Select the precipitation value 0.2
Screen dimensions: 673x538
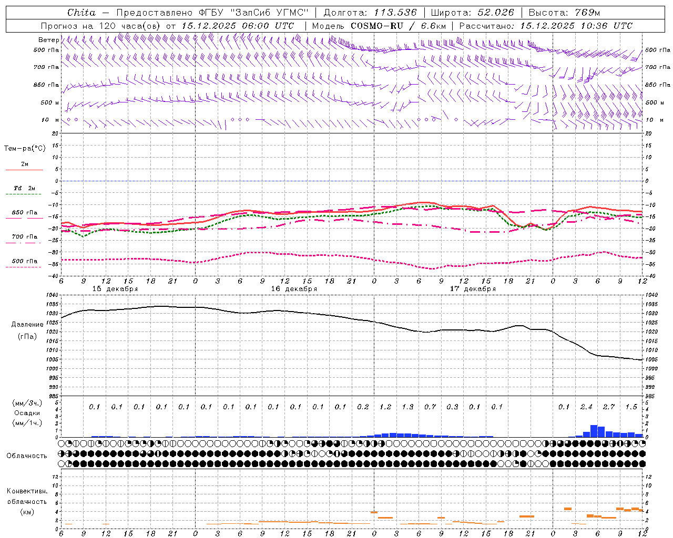[x=363, y=407]
